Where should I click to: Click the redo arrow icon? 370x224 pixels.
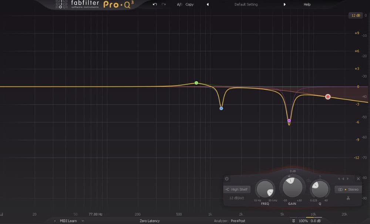(x=164, y=4)
